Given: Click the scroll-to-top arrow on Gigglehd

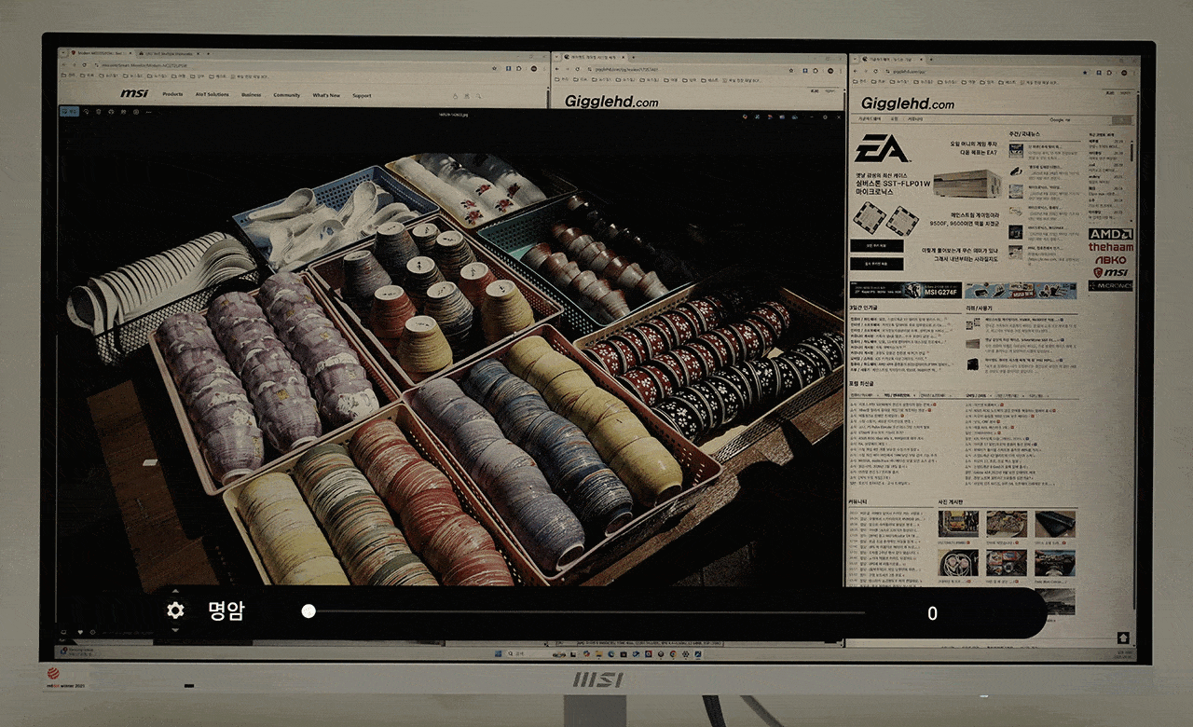Looking at the screenshot, I should coord(1123,637).
